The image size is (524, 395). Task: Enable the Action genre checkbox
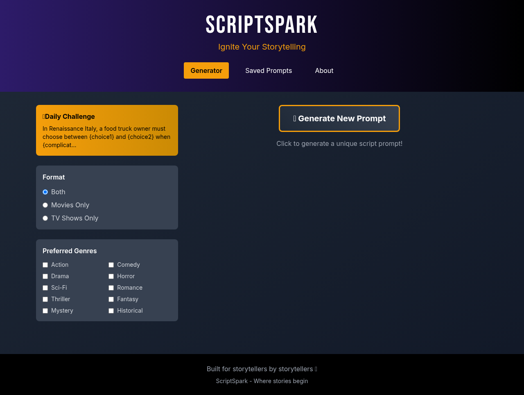[x=45, y=265]
